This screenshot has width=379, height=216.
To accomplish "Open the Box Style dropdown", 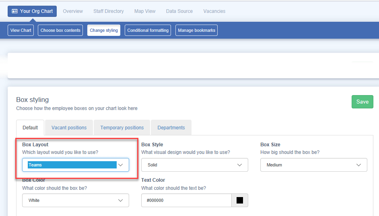I will 194,165.
